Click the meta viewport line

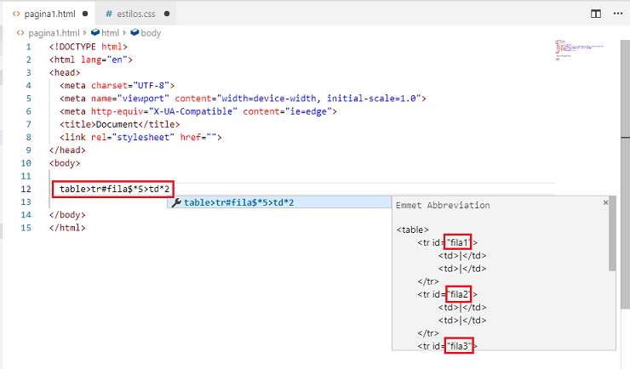tap(243, 99)
